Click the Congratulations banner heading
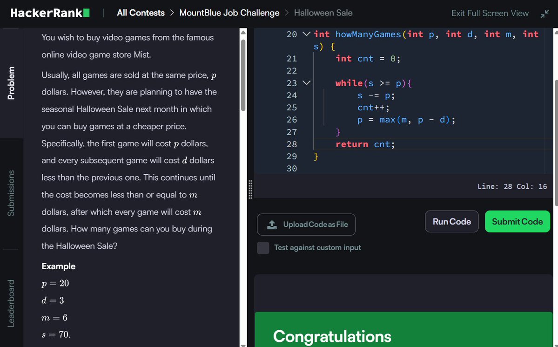 (332, 336)
